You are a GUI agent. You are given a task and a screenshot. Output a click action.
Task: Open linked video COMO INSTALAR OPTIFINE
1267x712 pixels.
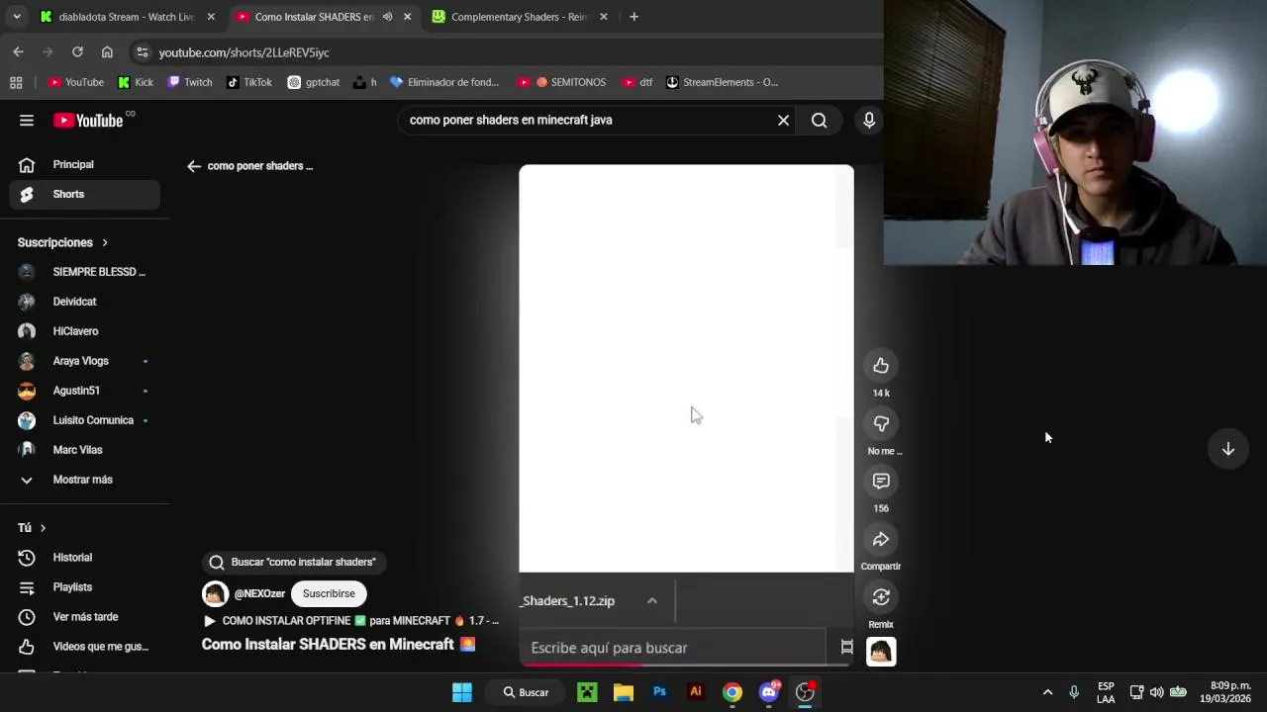pos(351,621)
